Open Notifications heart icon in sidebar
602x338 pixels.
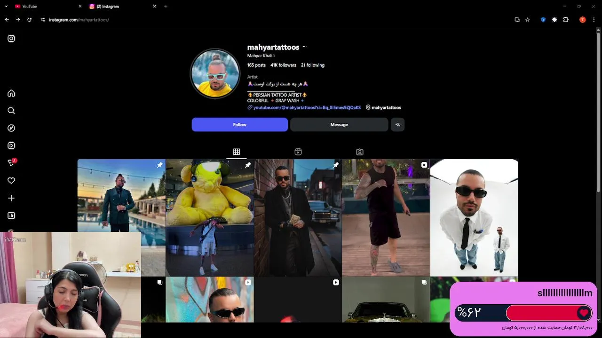11,180
